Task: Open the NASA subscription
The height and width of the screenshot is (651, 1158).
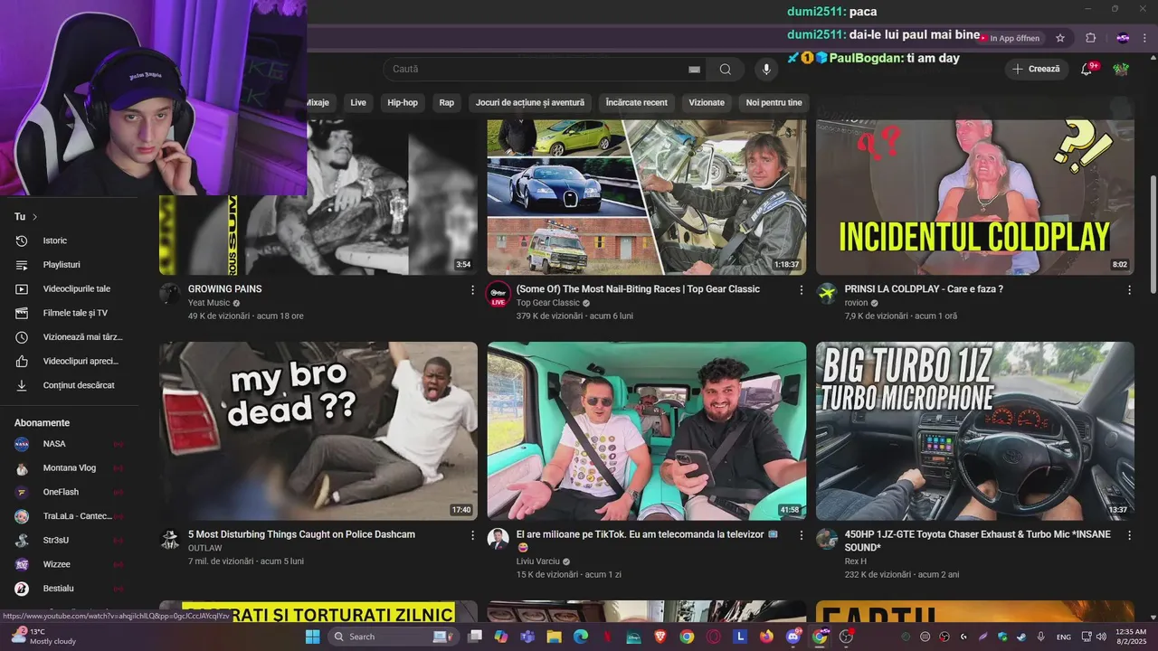Action: (69, 444)
